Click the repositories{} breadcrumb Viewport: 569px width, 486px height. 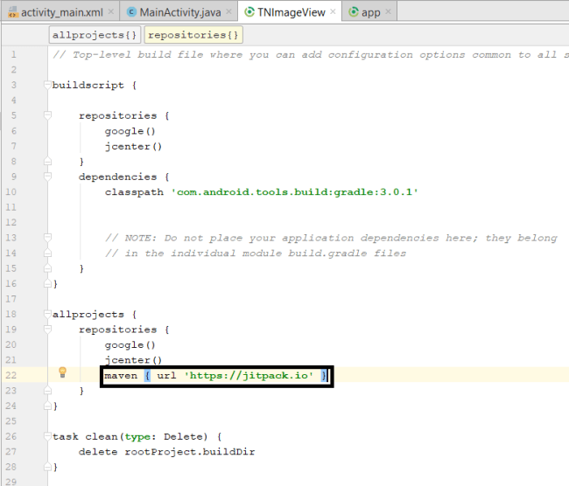coord(193,35)
